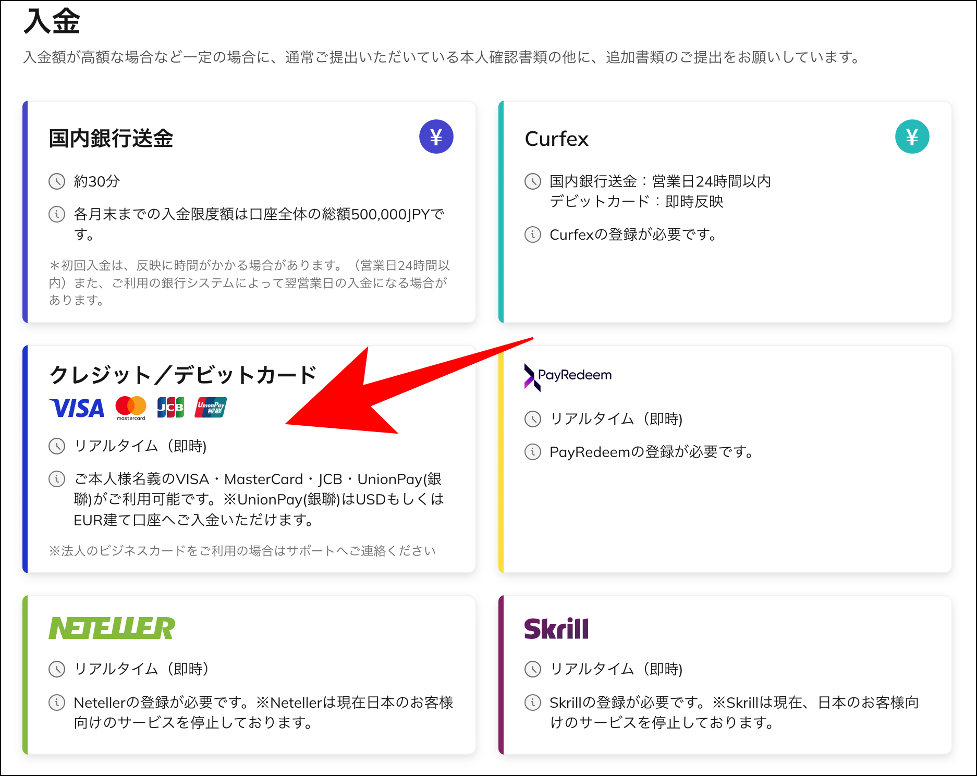Click clock icon in the NETELLER card
The height and width of the screenshot is (776, 977).
click(57, 669)
